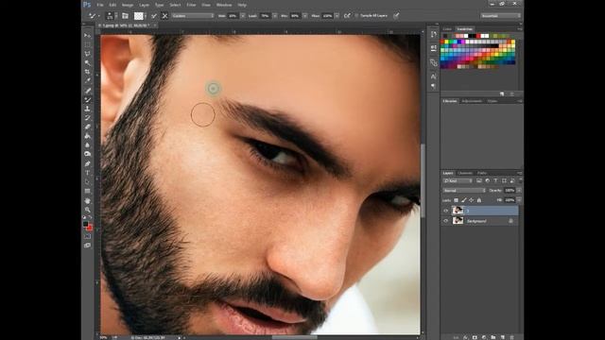Toggle lock image pixels brush icon
605x340 pixels.
(x=464, y=200)
